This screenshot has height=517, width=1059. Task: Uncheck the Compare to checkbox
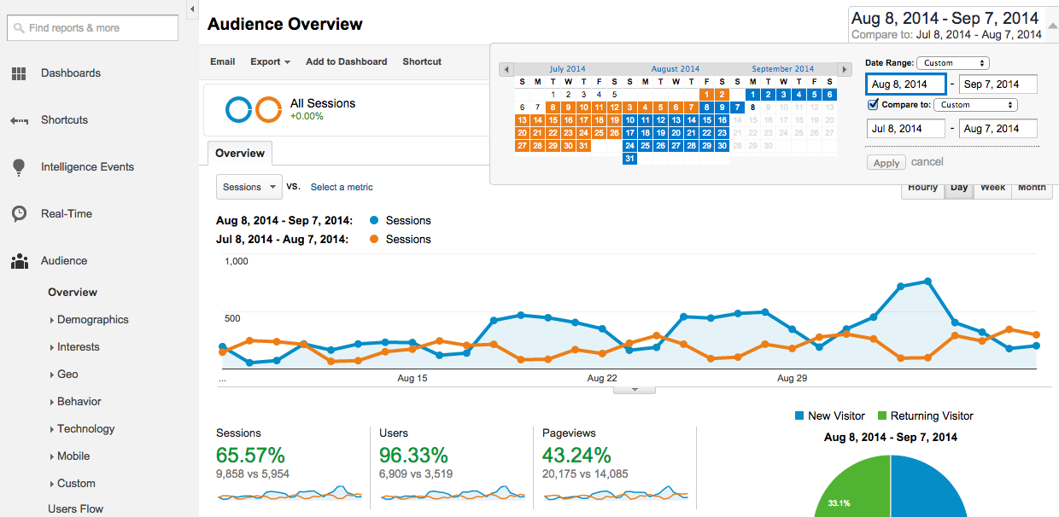(873, 104)
